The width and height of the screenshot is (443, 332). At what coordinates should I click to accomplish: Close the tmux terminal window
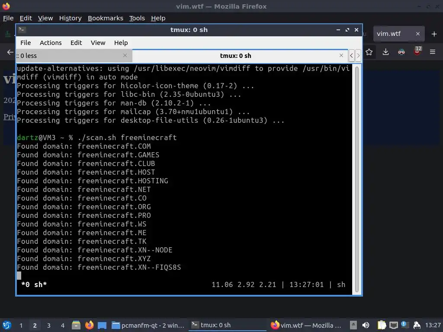coord(356,30)
